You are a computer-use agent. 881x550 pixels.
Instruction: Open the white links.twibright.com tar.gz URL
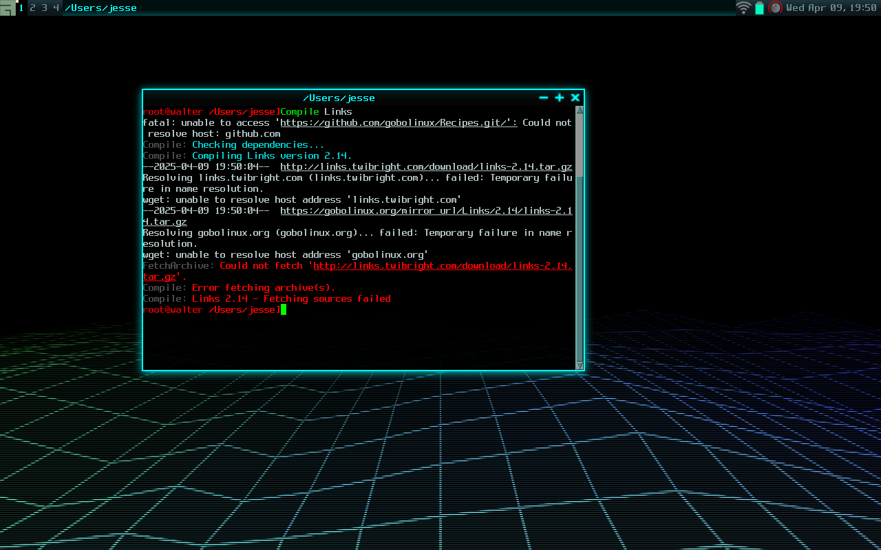pyautogui.click(x=426, y=166)
